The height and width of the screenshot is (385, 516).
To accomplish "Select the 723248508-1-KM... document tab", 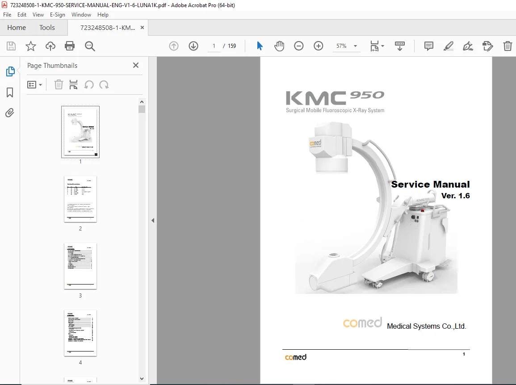I will click(x=108, y=28).
